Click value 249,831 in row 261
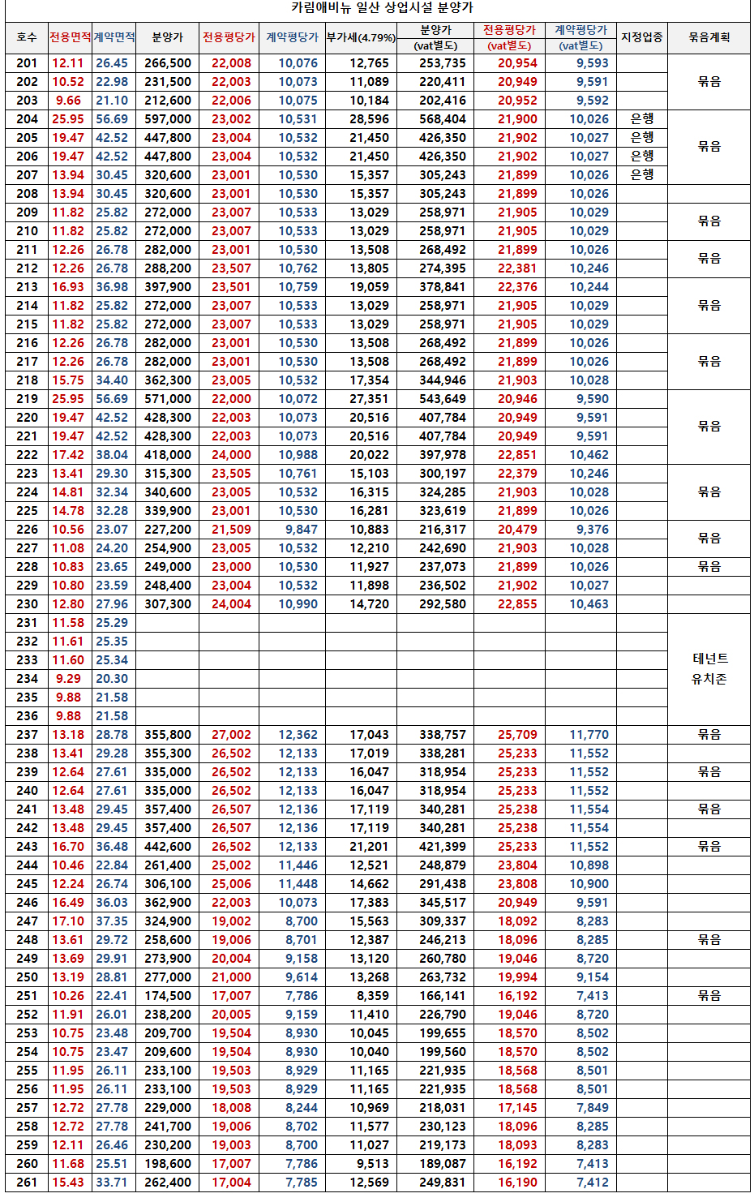Image resolution: width=754 pixels, height=1202 pixels. pyautogui.click(x=443, y=1183)
